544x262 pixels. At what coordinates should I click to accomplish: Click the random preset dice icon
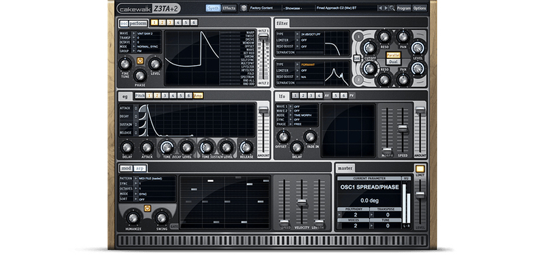244,8
